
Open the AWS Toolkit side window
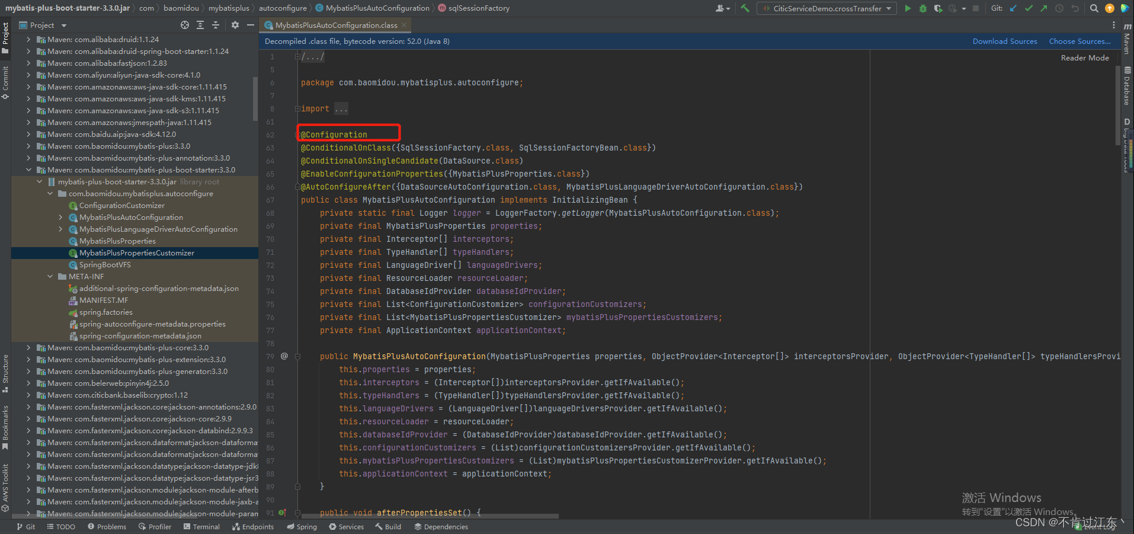coord(5,488)
